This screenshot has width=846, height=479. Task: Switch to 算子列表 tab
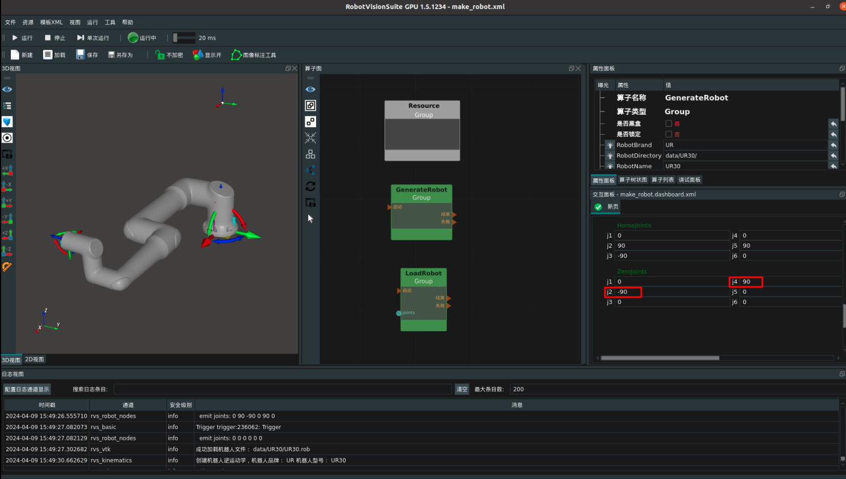(x=662, y=180)
